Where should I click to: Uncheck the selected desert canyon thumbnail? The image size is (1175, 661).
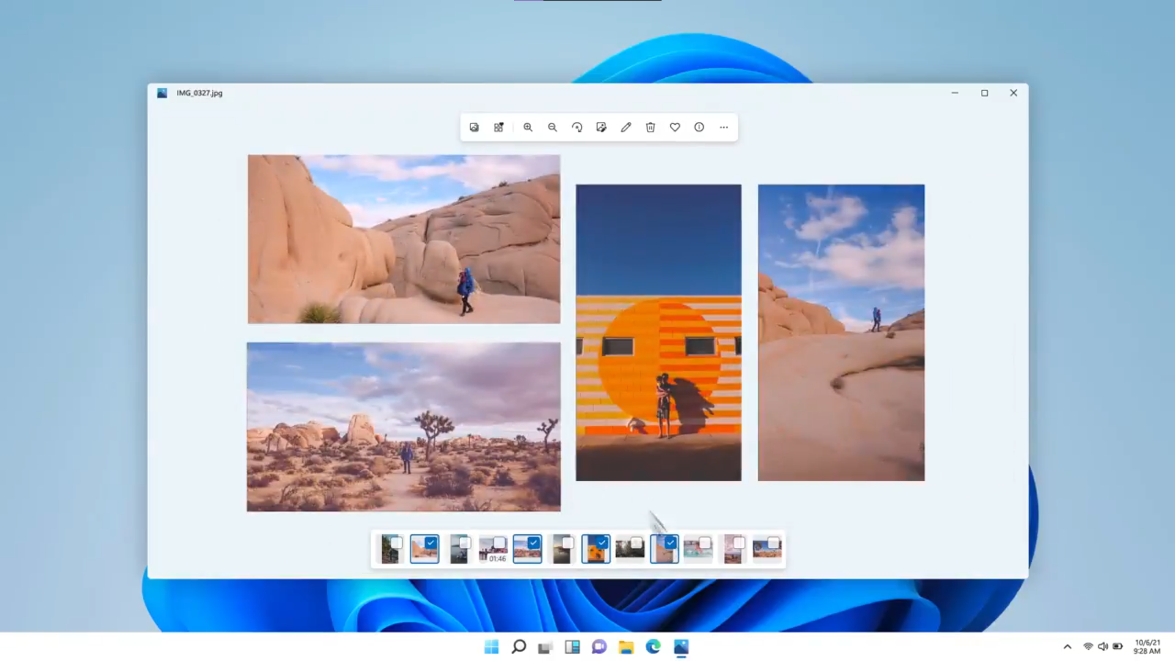tap(431, 542)
